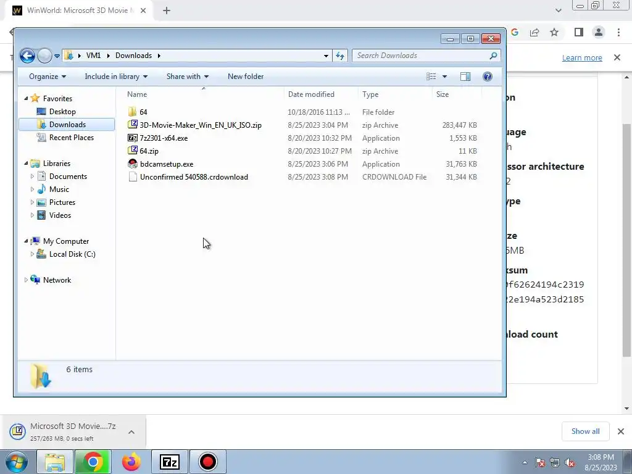Collapse the Libraries group
This screenshot has width=632, height=474.
point(26,163)
